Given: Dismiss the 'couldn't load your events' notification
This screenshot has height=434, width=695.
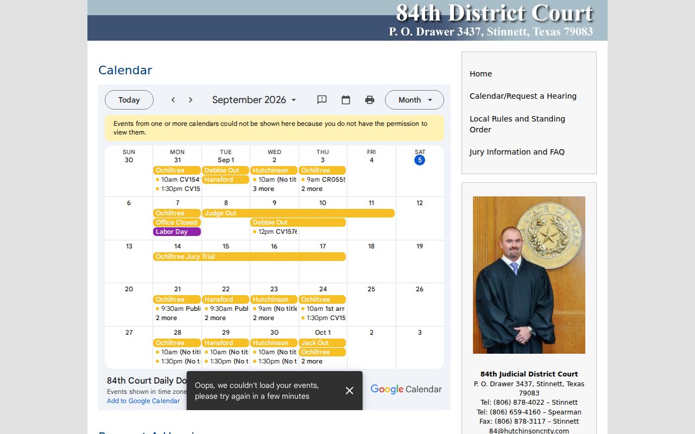Looking at the screenshot, I should (350, 391).
